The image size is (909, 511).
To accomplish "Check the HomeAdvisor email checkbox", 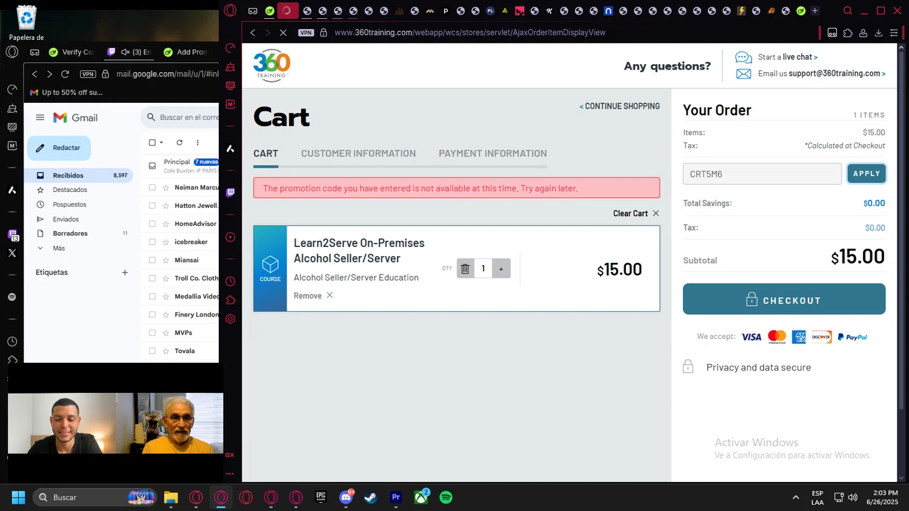I will pyautogui.click(x=152, y=224).
